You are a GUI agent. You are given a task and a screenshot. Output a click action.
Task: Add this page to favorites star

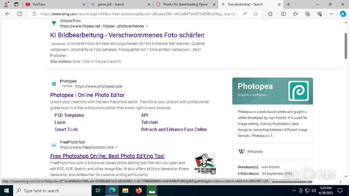pyautogui.click(x=256, y=14)
